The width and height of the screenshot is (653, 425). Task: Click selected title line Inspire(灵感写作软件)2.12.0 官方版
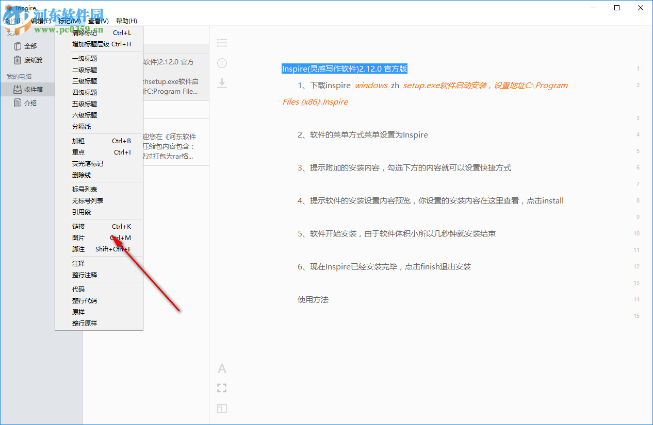[345, 69]
